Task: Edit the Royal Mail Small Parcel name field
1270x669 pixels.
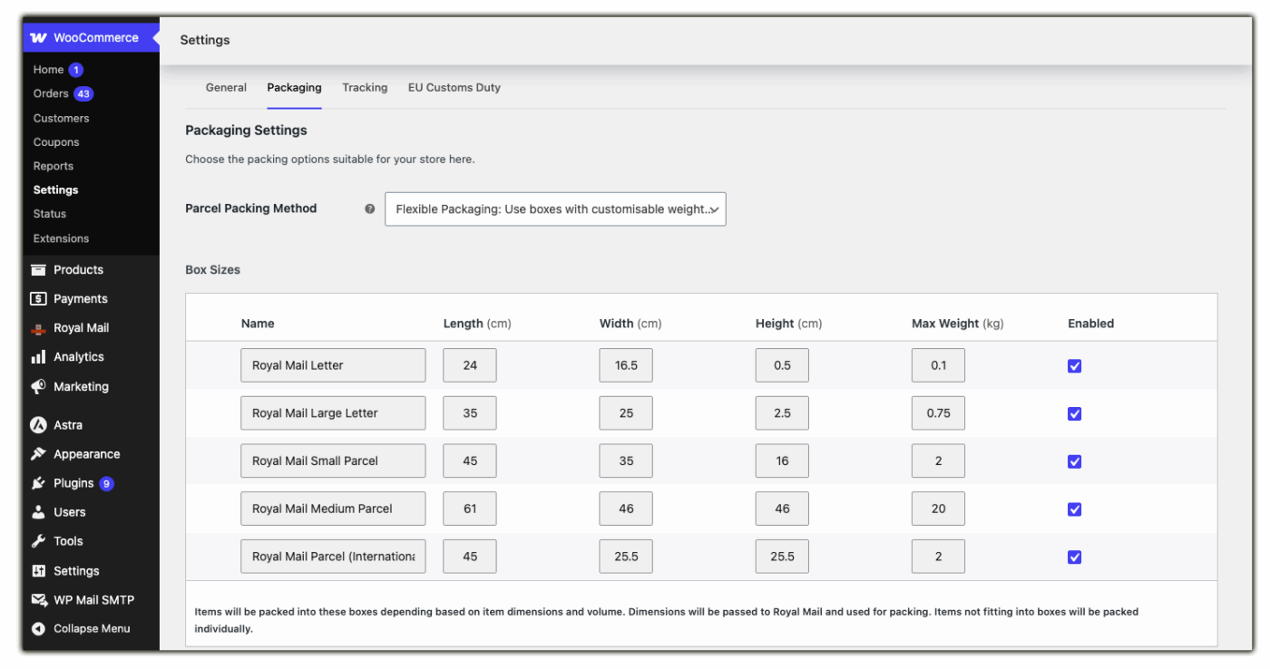Action: pos(333,461)
